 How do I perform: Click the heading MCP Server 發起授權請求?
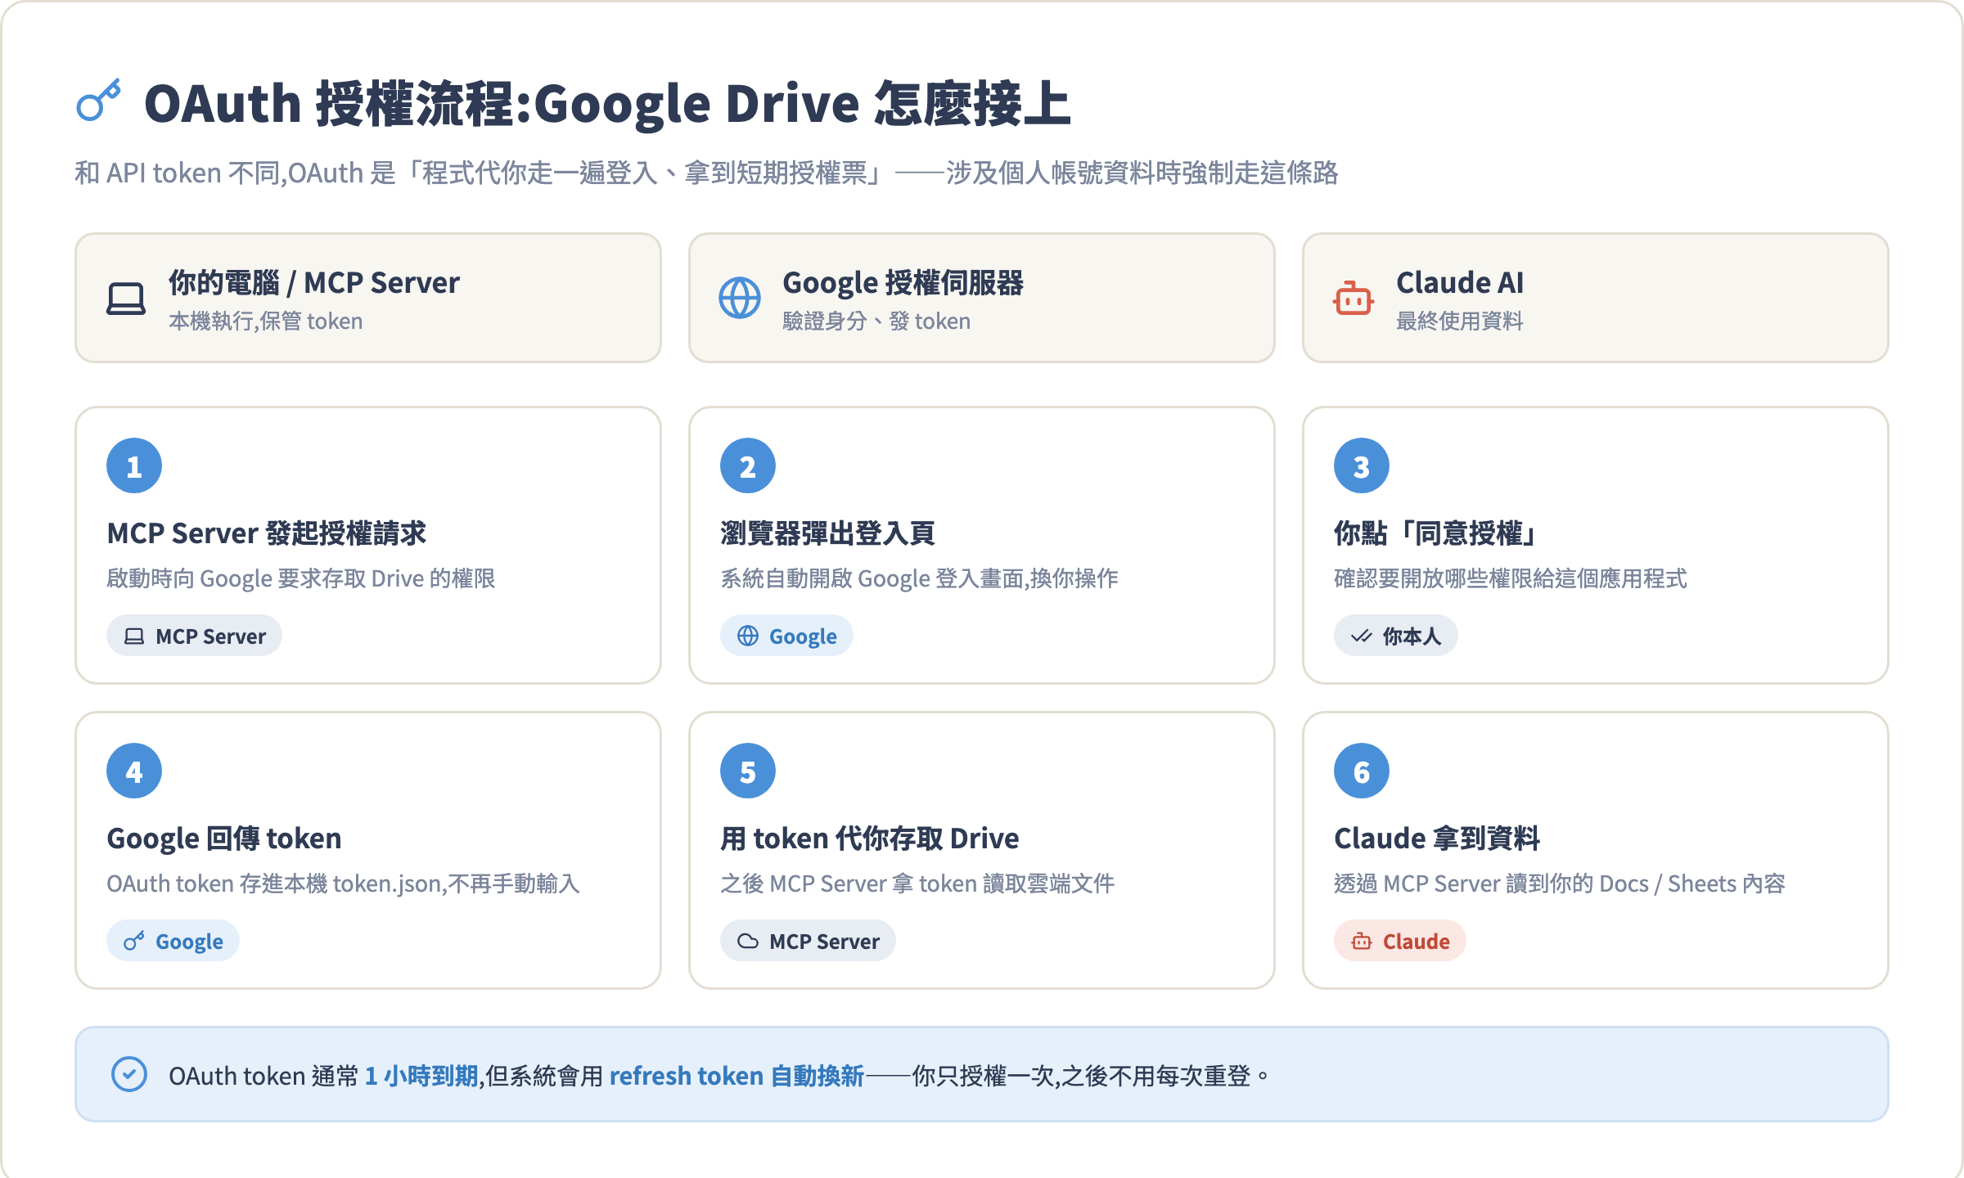point(267,533)
